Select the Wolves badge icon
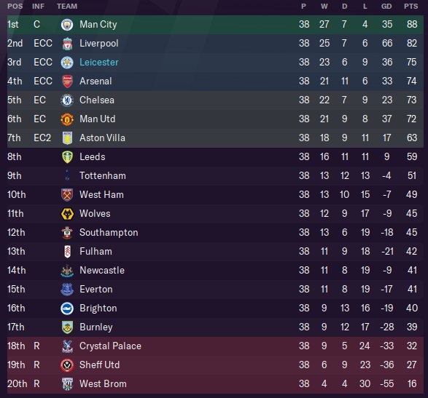Screen dimensions: 428x398 point(67,214)
